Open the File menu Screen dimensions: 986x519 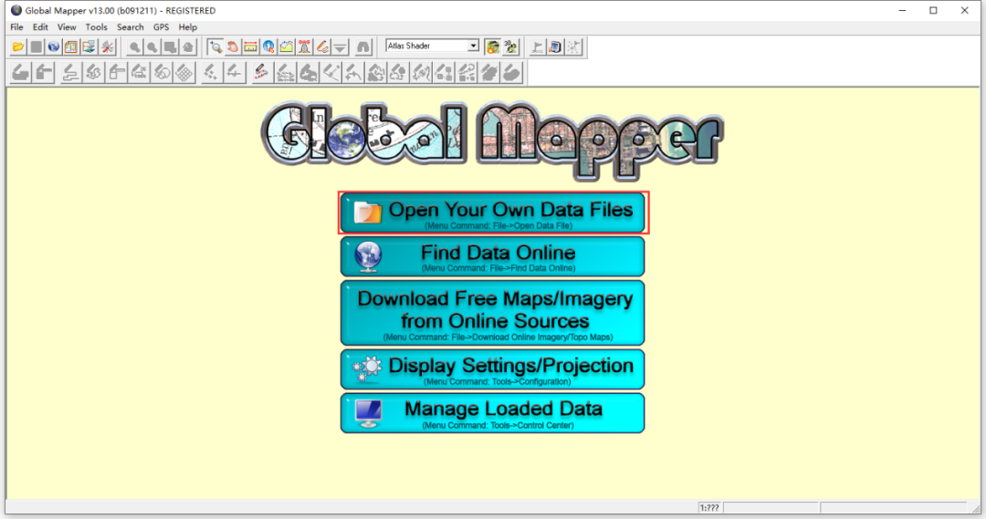click(x=17, y=27)
